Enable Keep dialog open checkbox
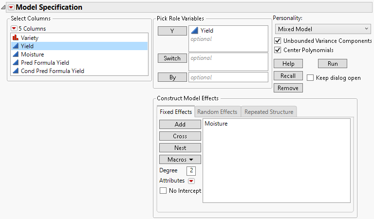This screenshot has width=374, height=219. tap(310, 78)
